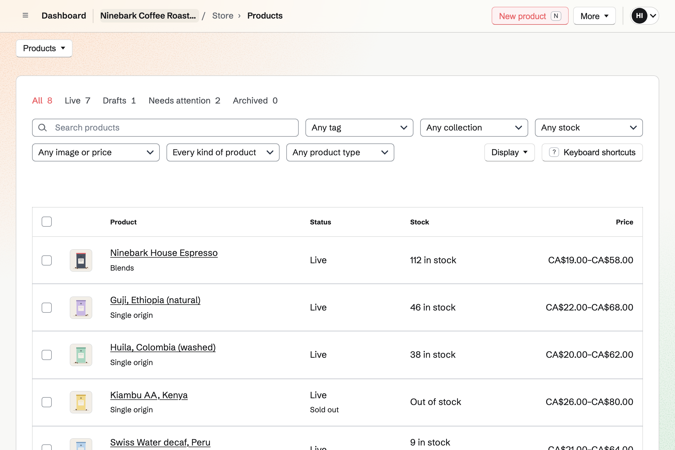This screenshot has width=675, height=450.
Task: Click the New product button
Action: coord(530,16)
